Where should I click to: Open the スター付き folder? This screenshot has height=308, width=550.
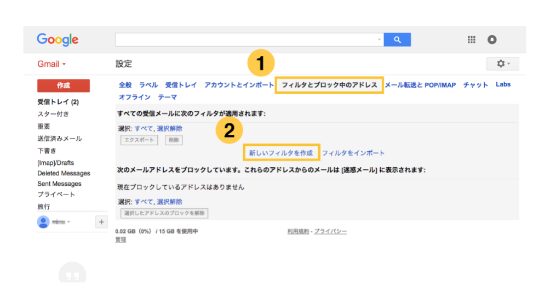pos(53,114)
